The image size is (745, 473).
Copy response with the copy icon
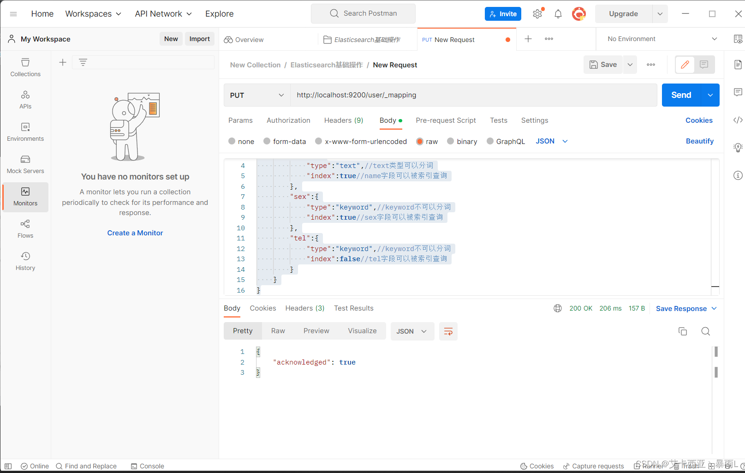click(x=683, y=331)
